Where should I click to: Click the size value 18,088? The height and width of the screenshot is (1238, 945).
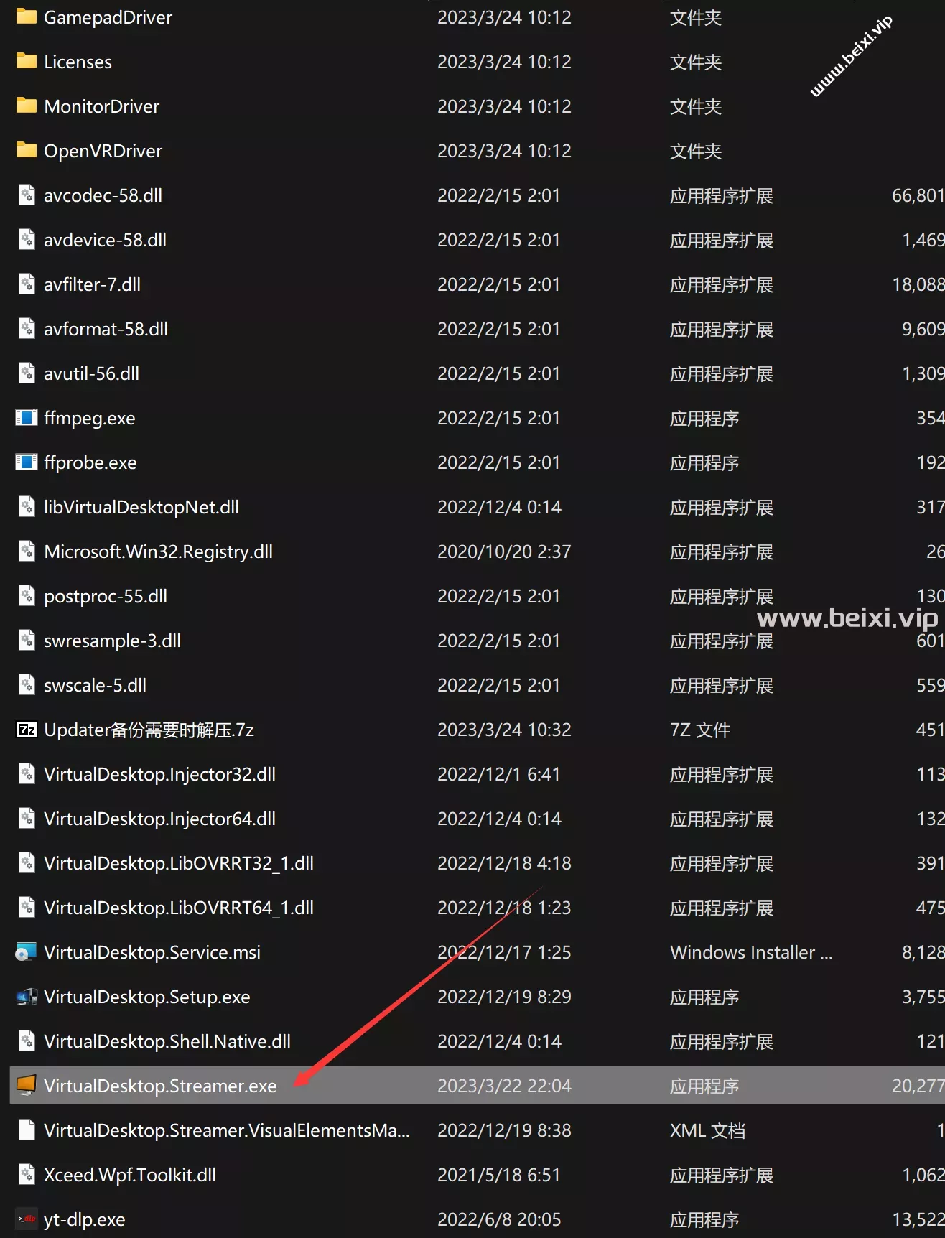pos(918,284)
